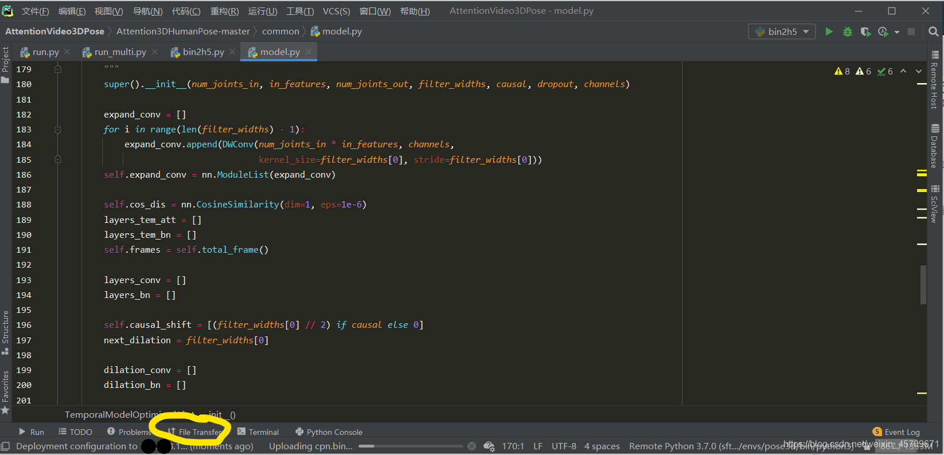Go to previous highlighted error arrow
The height and width of the screenshot is (455, 944).
(903, 71)
